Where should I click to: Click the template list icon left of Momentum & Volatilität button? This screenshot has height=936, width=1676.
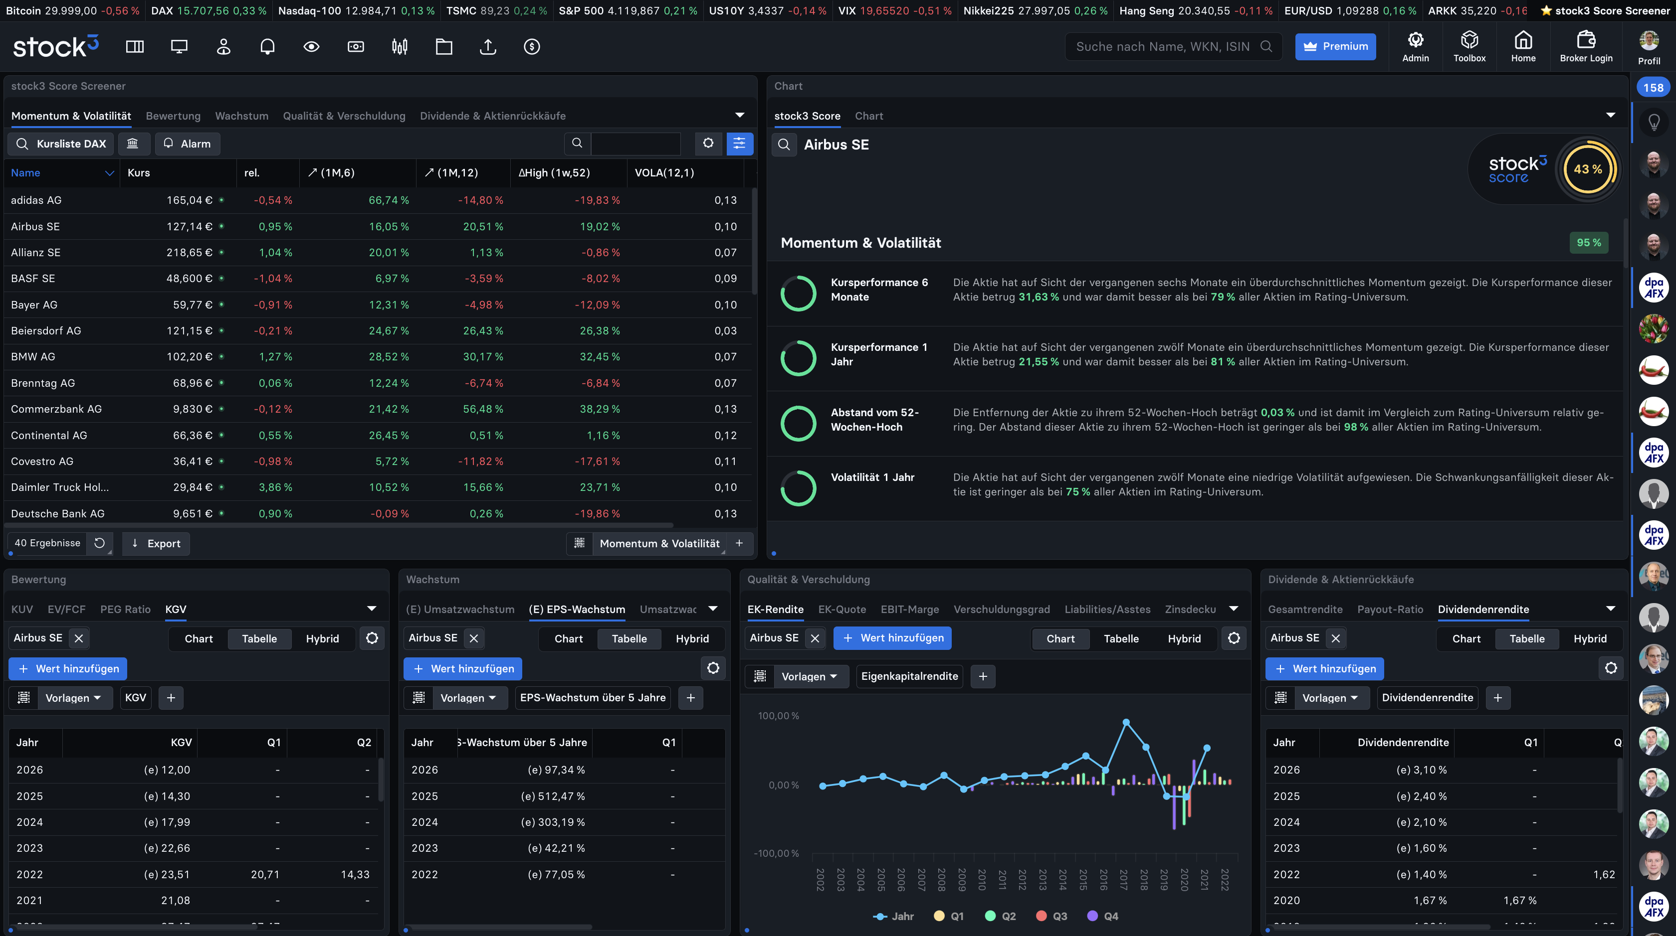[x=580, y=543]
